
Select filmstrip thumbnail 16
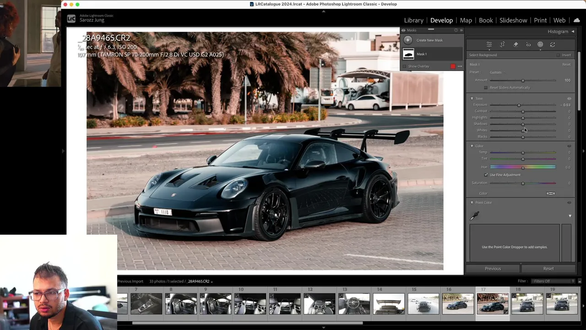pos(458,303)
